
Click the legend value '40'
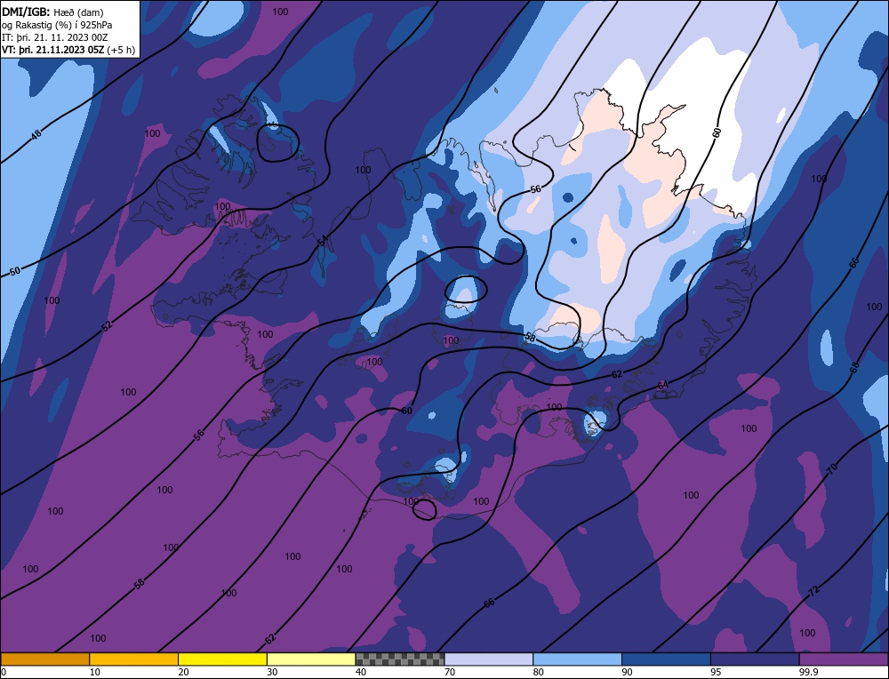click(361, 672)
